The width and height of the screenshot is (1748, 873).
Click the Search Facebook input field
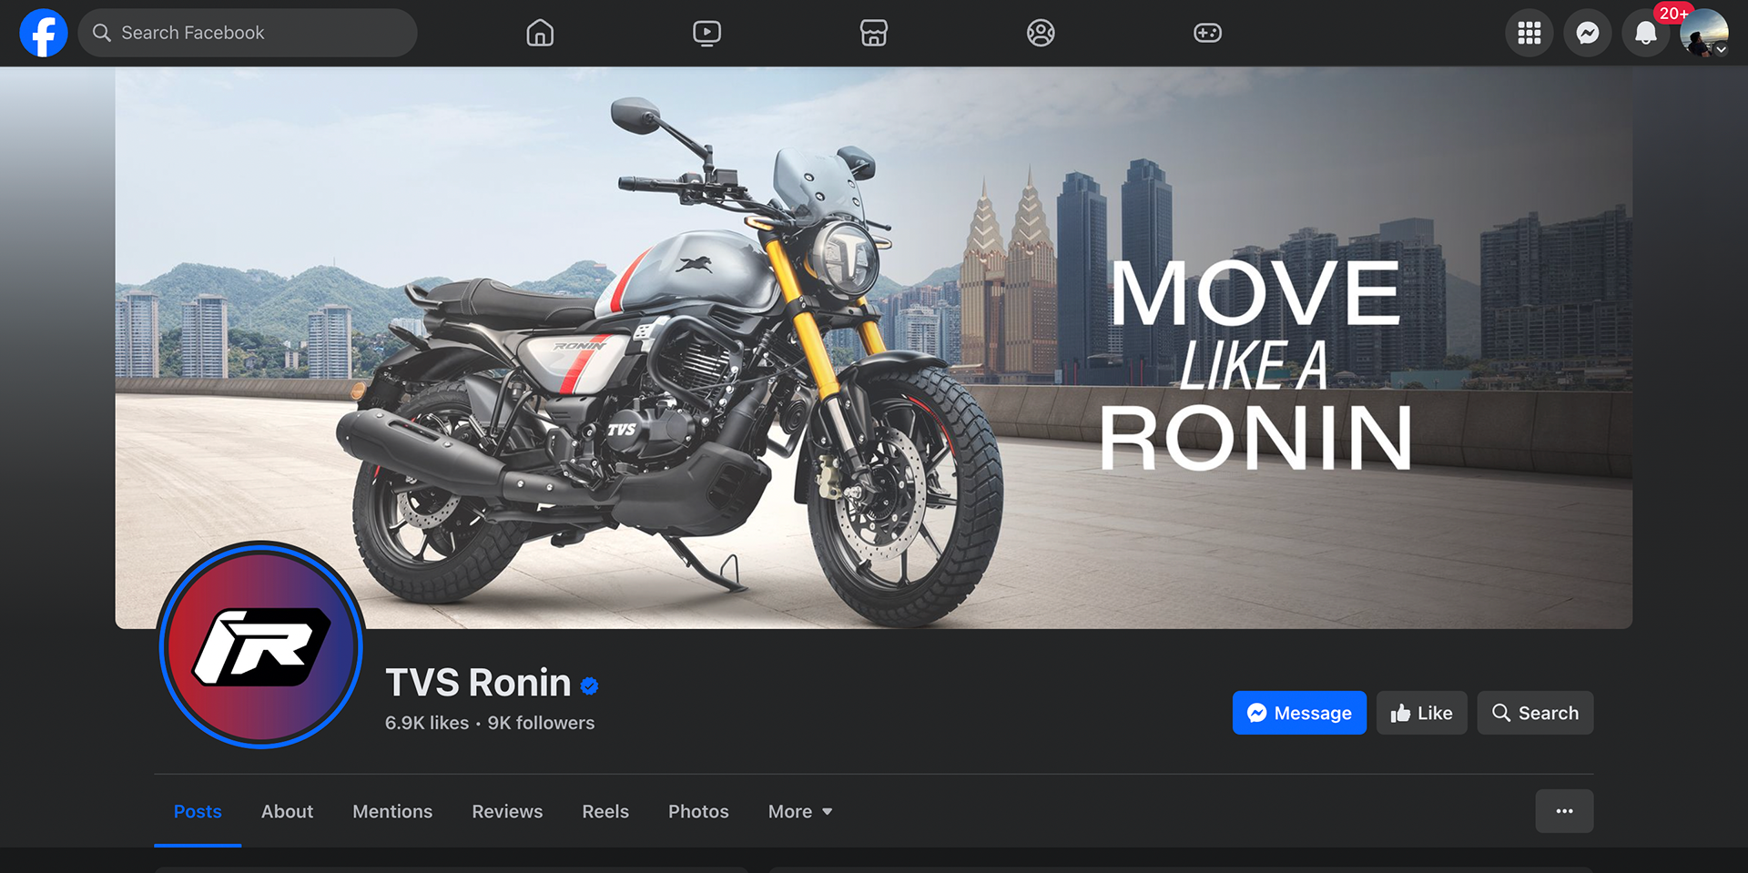[x=248, y=33]
